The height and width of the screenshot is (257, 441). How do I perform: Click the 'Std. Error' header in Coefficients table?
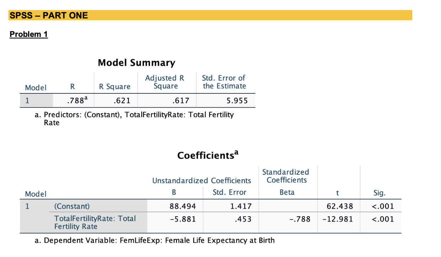click(229, 192)
